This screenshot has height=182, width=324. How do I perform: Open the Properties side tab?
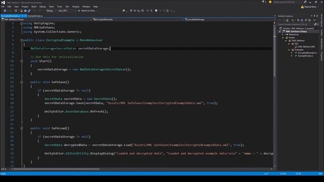[322, 56]
